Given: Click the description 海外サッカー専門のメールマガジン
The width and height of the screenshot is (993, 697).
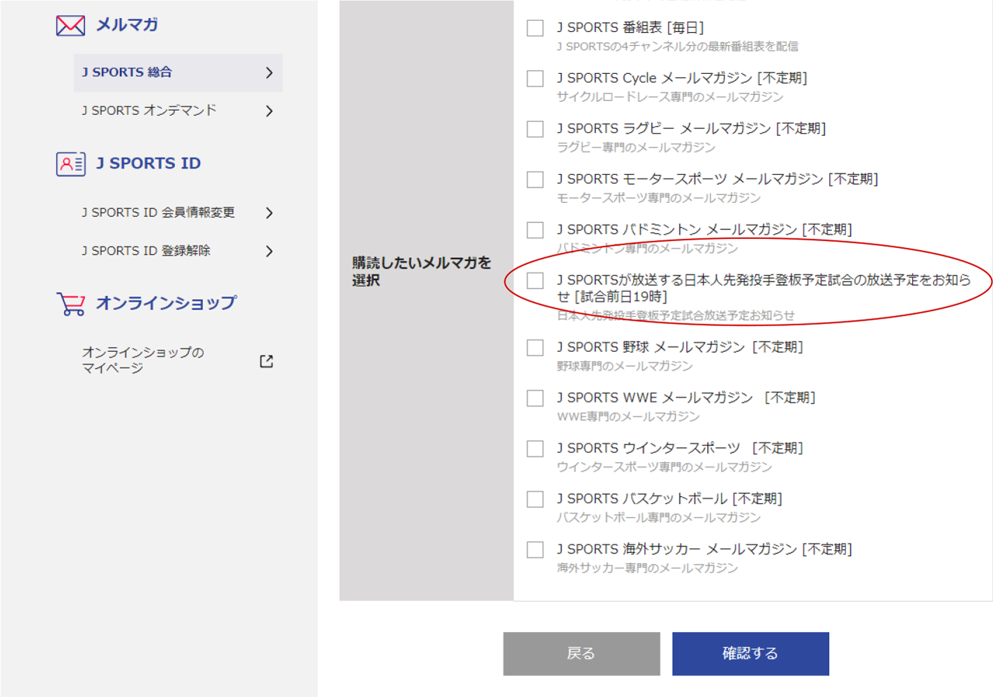Looking at the screenshot, I should 647,568.
